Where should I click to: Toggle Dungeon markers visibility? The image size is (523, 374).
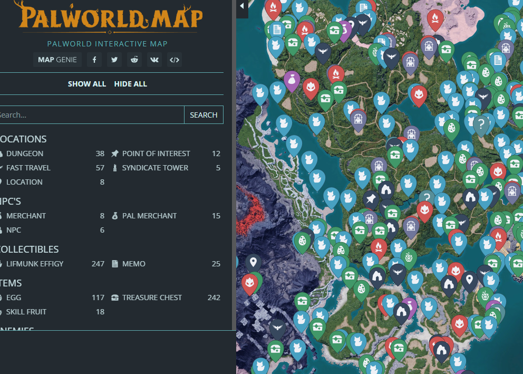point(25,154)
